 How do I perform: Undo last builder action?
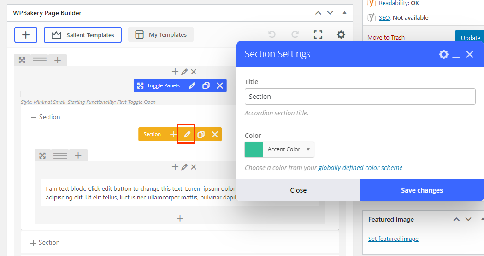(x=272, y=34)
